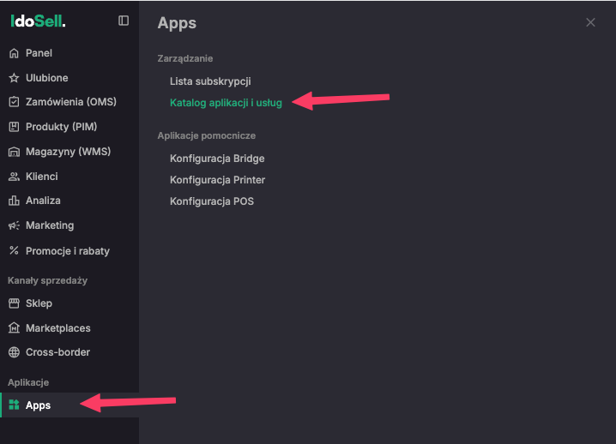Click the Cross-border globe icon
This screenshot has width=616, height=444.
[14, 352]
